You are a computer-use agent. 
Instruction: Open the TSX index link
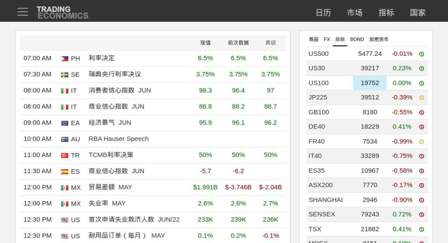click(x=315, y=229)
